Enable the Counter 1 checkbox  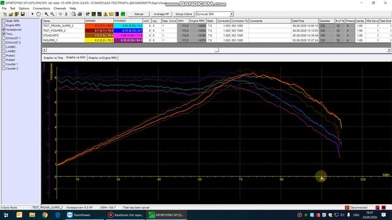[4, 64]
